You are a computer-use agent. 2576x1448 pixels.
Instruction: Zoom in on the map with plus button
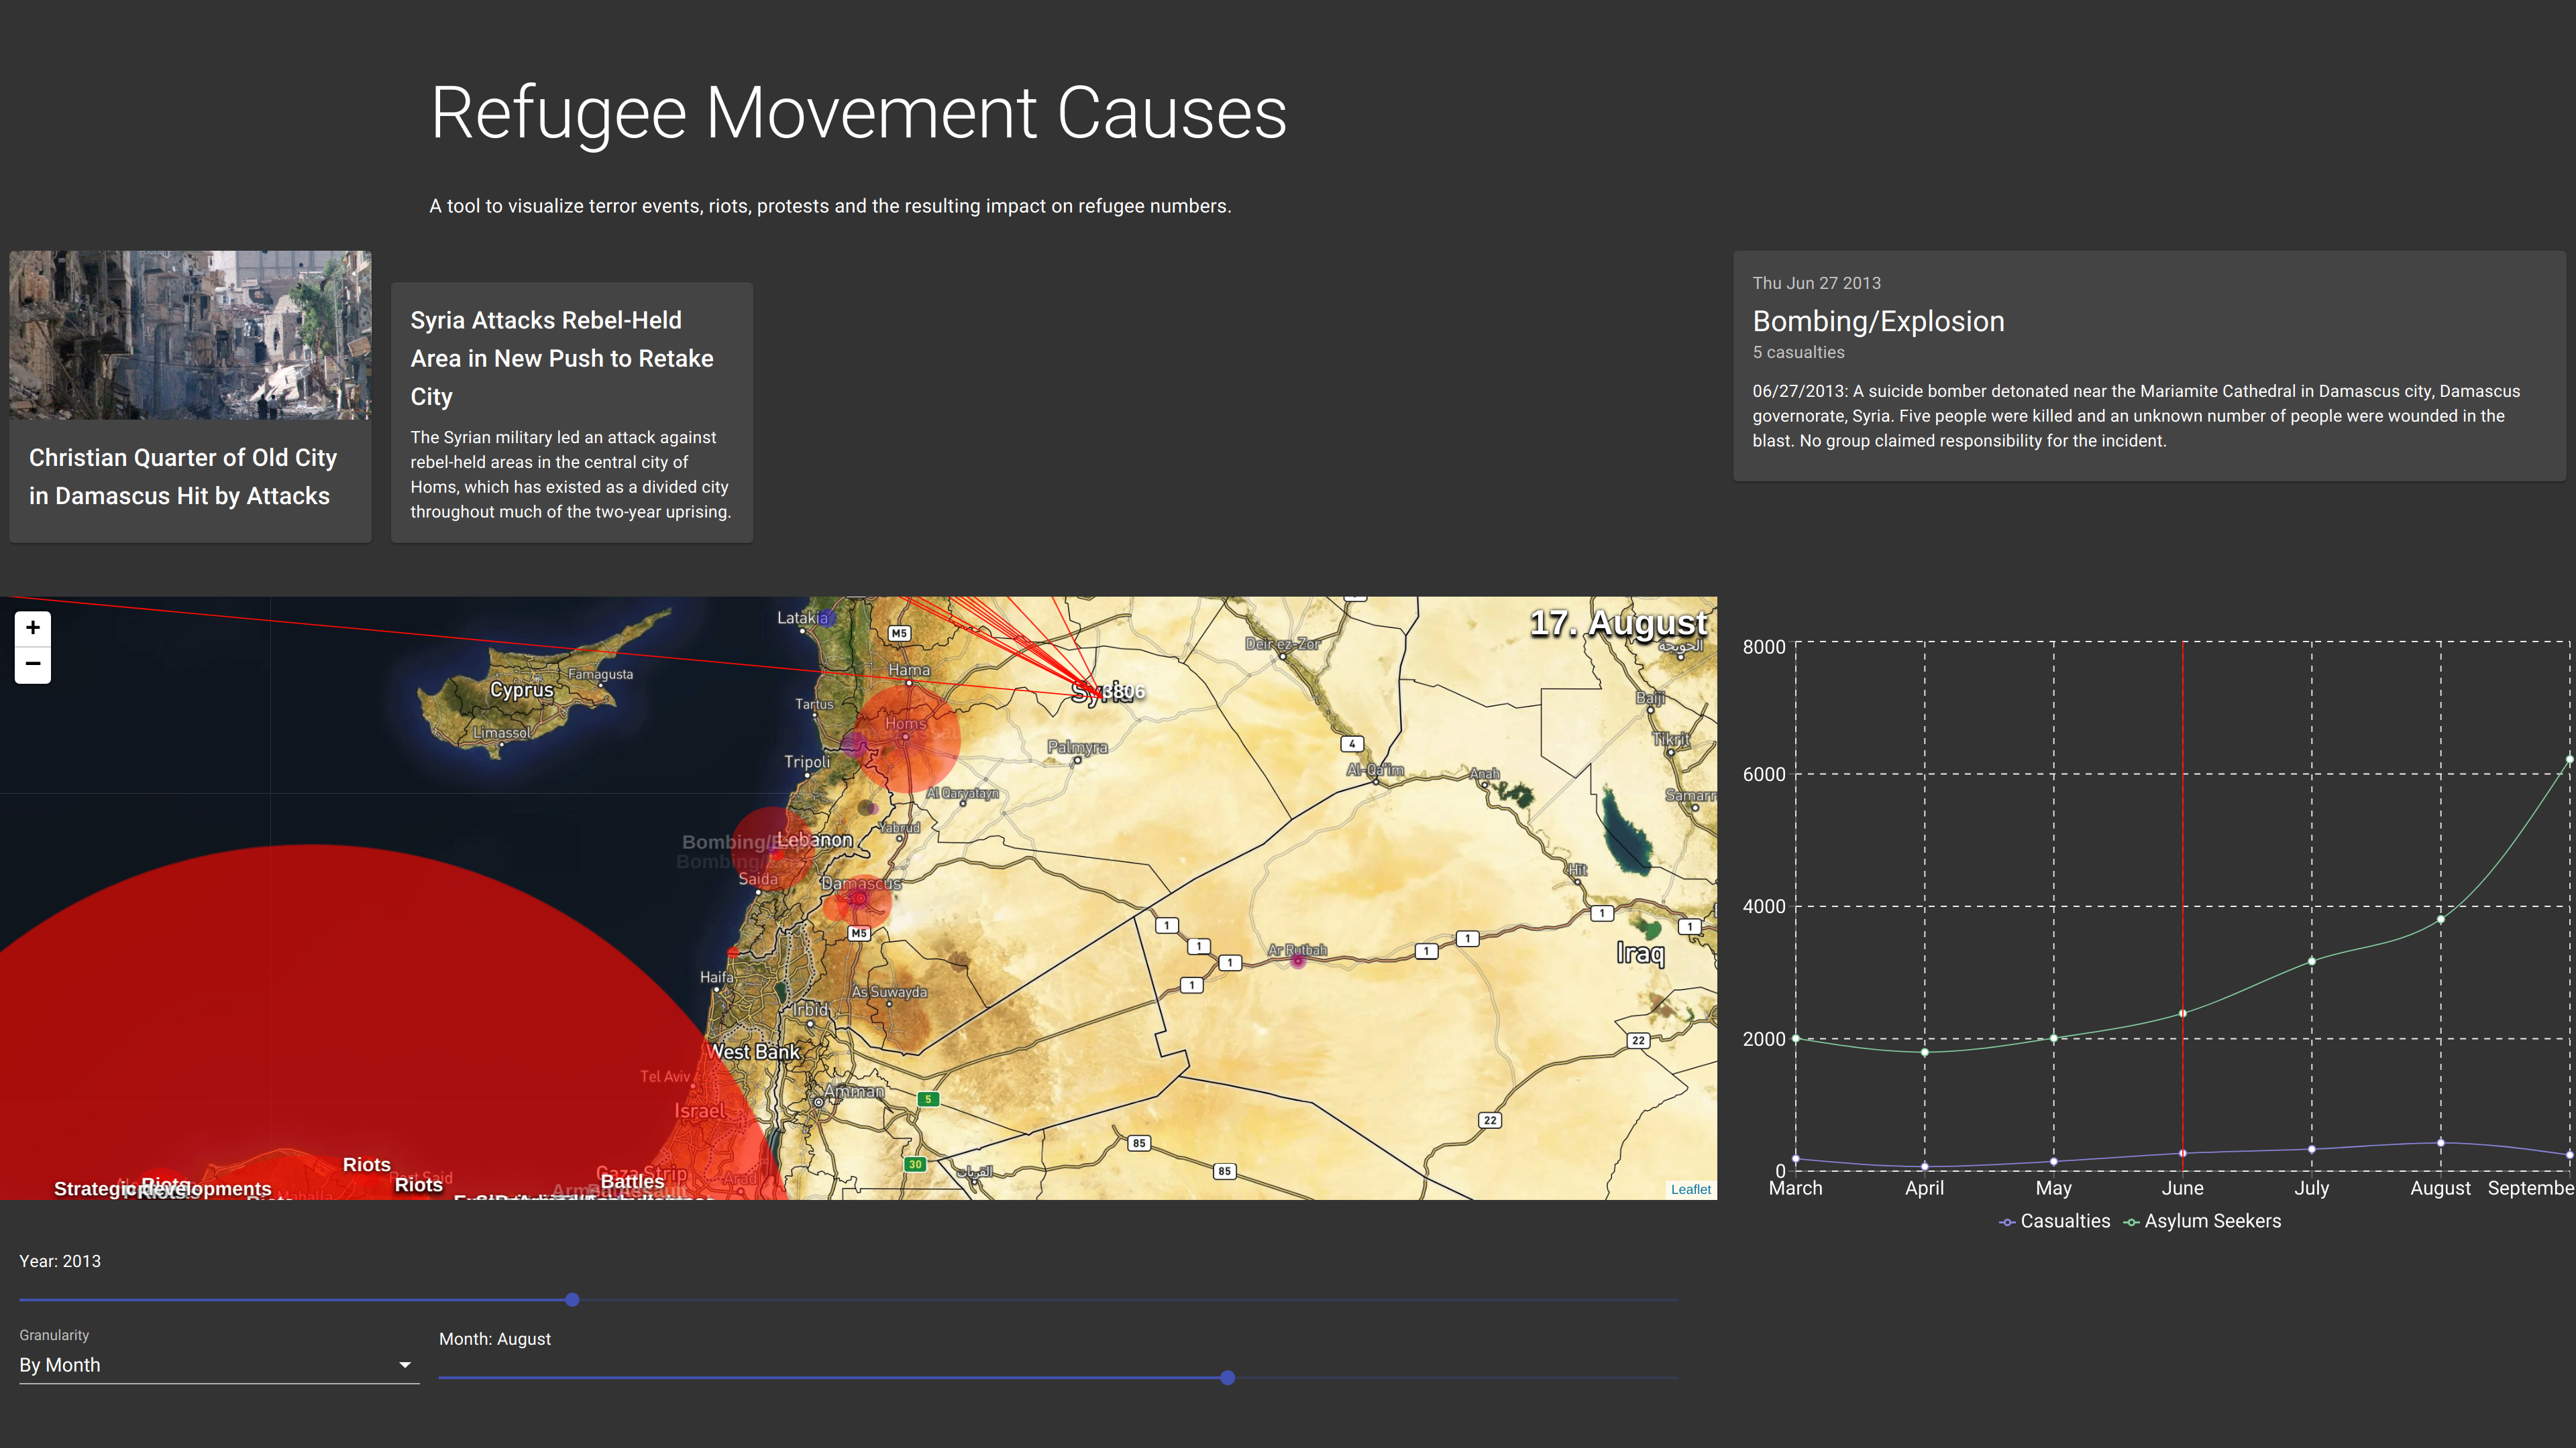tap(33, 627)
